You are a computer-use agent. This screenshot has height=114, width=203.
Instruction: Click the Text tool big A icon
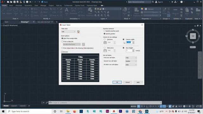point(67,10)
